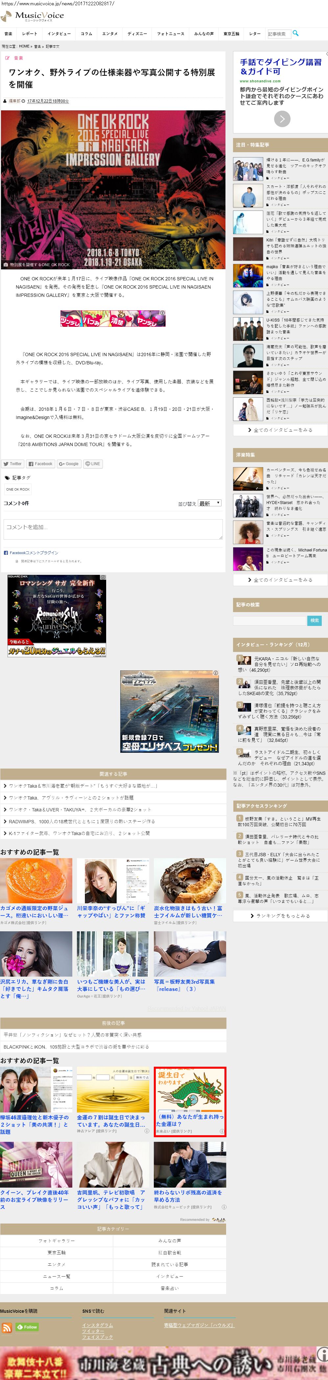
Task: Click ad info icon on aircraft carrier banner
Action: [x=216, y=673]
